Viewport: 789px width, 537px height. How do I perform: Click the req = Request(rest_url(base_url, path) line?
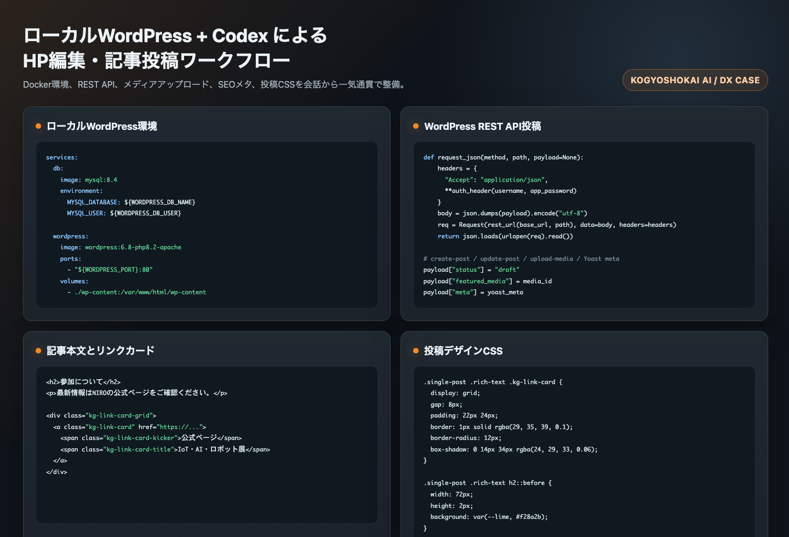[x=557, y=225]
